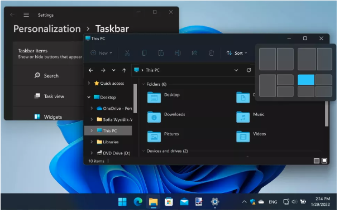Viewport: 339px width, 213px height.
Task: Refresh the This PC view
Action: [249, 70]
